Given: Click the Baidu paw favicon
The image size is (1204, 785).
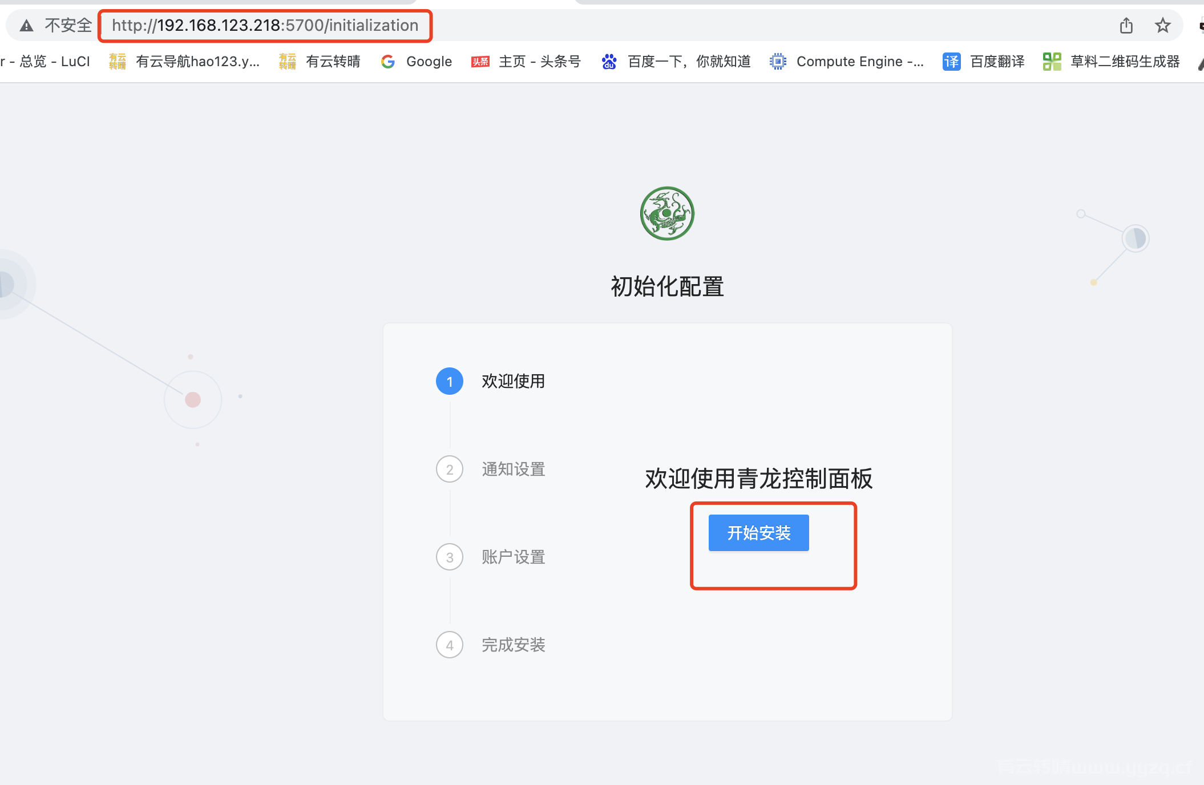Looking at the screenshot, I should [x=609, y=62].
